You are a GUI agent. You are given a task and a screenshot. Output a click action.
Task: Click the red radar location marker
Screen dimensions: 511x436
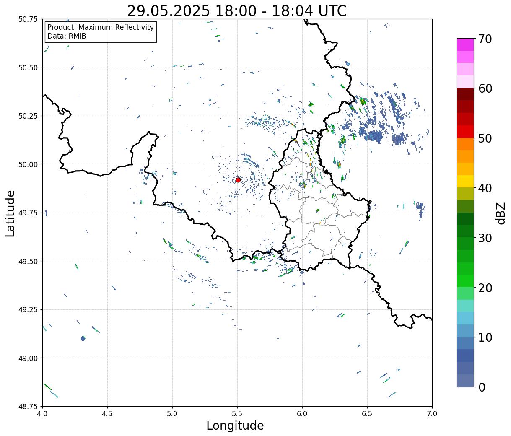point(238,180)
